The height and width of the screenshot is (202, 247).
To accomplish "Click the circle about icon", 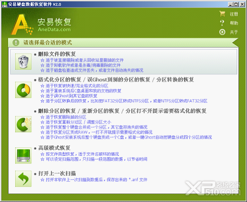I will coord(222,32).
